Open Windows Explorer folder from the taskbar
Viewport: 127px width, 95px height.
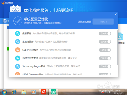[24, 92]
